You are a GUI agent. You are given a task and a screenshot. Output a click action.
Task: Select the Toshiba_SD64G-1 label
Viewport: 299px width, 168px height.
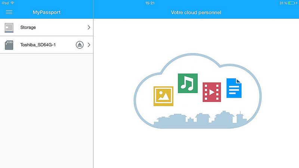tap(38, 45)
